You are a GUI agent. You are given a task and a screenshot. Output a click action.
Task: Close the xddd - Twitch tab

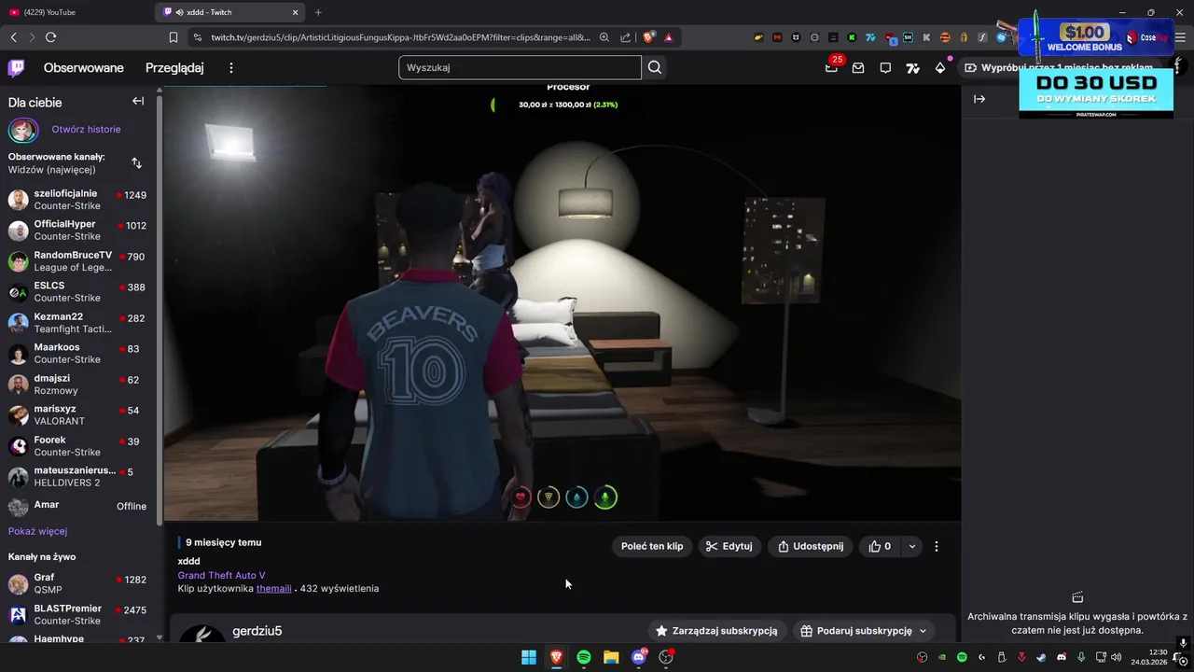[x=296, y=12]
